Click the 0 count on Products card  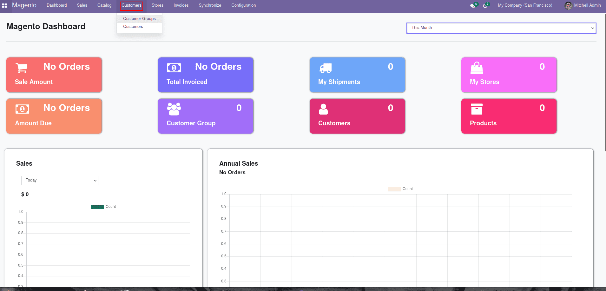coord(542,108)
